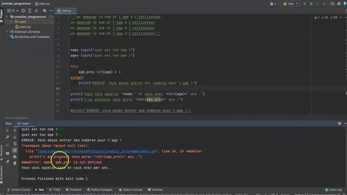Open Project panel options gear

[44, 11]
